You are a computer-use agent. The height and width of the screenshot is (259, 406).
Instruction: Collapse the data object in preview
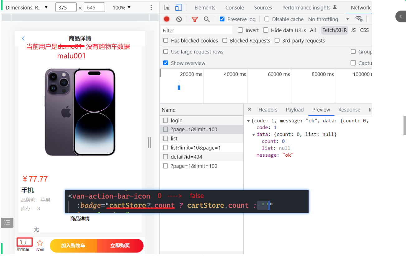coord(254,134)
